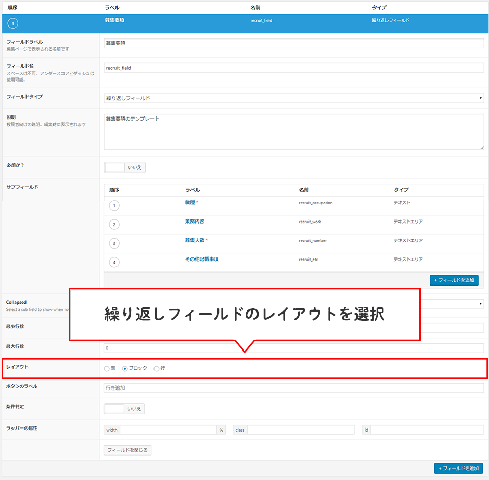Viewport: 489px width, 480px height.
Task: Click the order circle in the blue 募集要項 header
Action: 14,23
